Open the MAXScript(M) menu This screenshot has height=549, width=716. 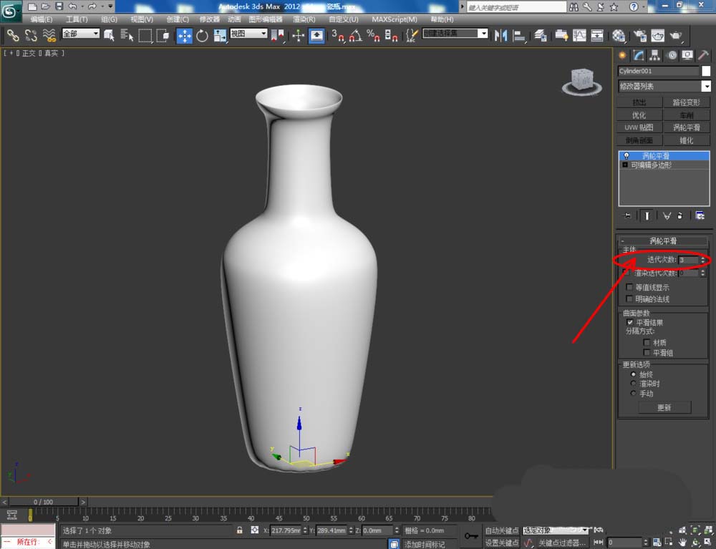click(394, 19)
